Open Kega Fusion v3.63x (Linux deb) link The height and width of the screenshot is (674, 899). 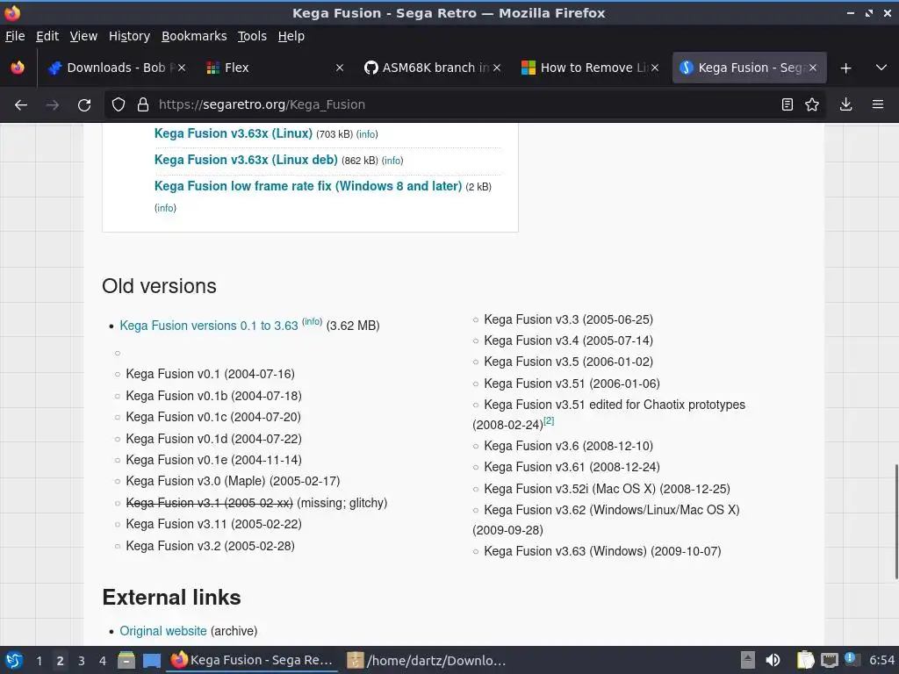click(x=246, y=160)
